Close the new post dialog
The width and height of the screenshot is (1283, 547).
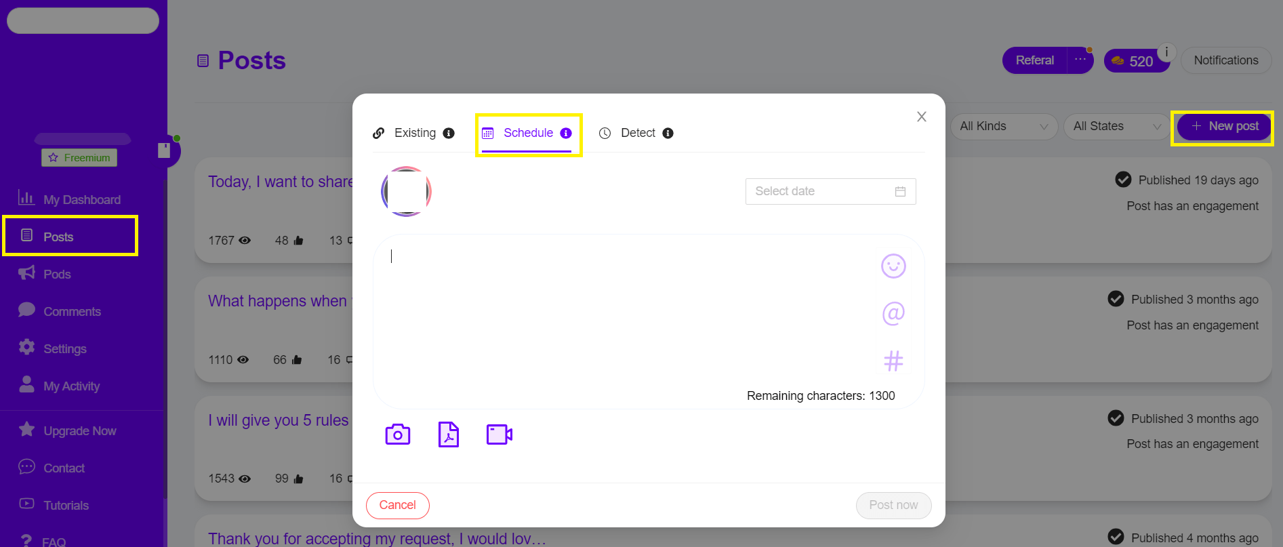point(921,117)
